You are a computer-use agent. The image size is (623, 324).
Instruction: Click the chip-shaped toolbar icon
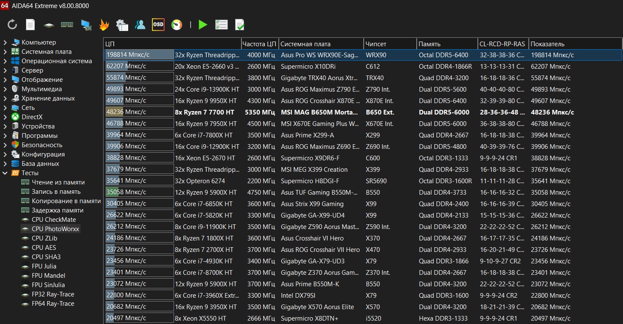[49, 25]
